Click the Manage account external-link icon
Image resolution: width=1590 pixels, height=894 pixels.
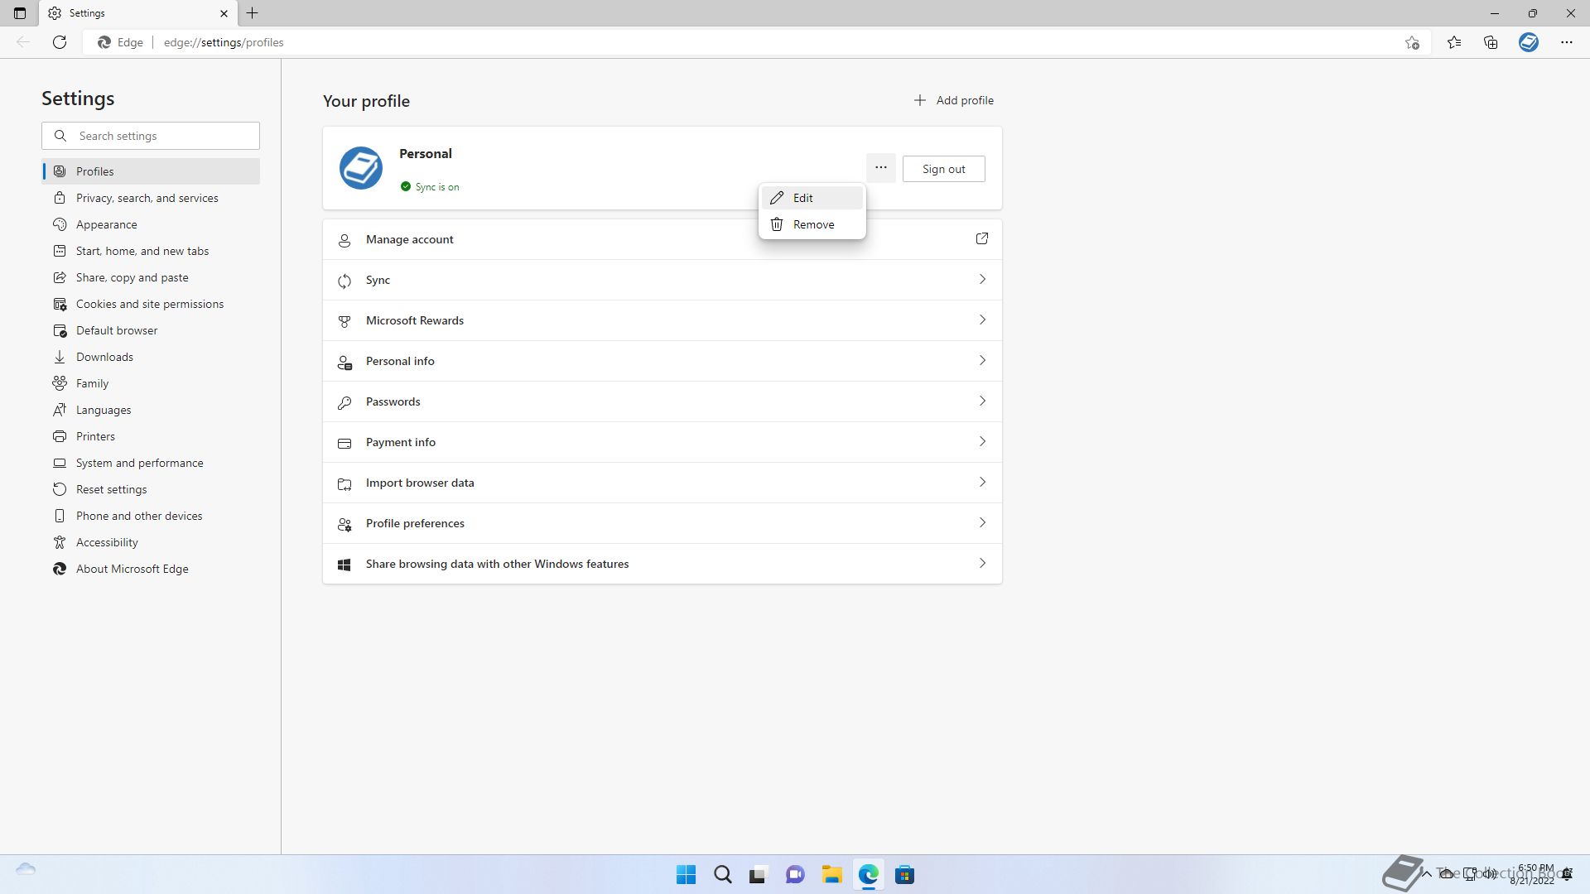tap(982, 238)
